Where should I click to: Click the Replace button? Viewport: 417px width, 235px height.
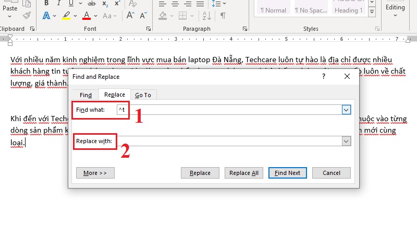[x=200, y=173]
